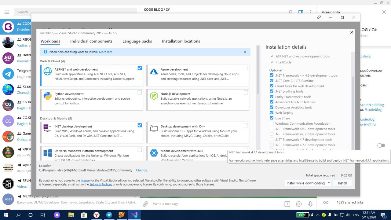This screenshot has height=220, width=391.
Task: Uncheck .NET Core 2.1 LTS Runtime option
Action: click(x=272, y=81)
